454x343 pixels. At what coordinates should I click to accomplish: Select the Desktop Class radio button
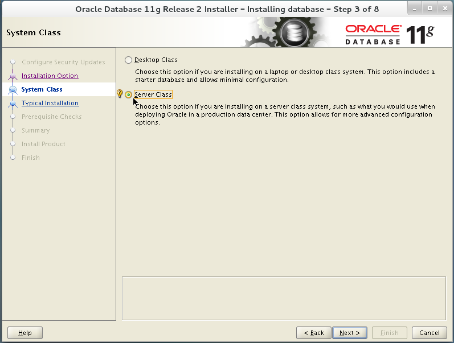[x=128, y=60]
